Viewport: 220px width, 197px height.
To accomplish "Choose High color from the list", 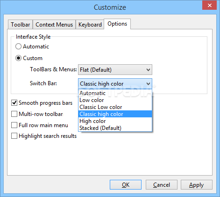I will coord(115,121).
